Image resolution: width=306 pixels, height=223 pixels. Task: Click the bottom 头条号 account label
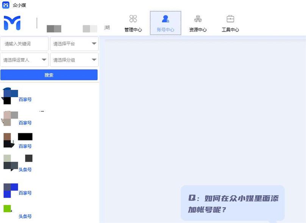tap(25, 216)
